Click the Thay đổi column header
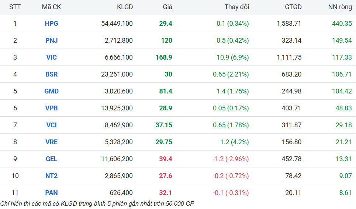Screen dimensions: 356x209 click(236, 7)
